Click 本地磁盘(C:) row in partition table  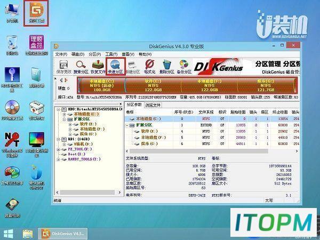click(x=212, y=119)
